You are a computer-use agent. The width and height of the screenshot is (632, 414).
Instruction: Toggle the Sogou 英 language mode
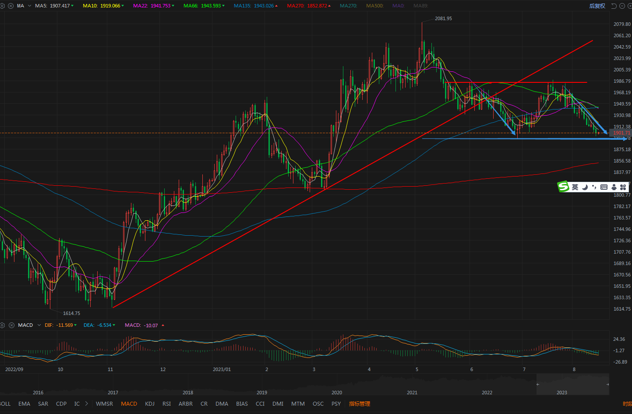pyautogui.click(x=575, y=187)
